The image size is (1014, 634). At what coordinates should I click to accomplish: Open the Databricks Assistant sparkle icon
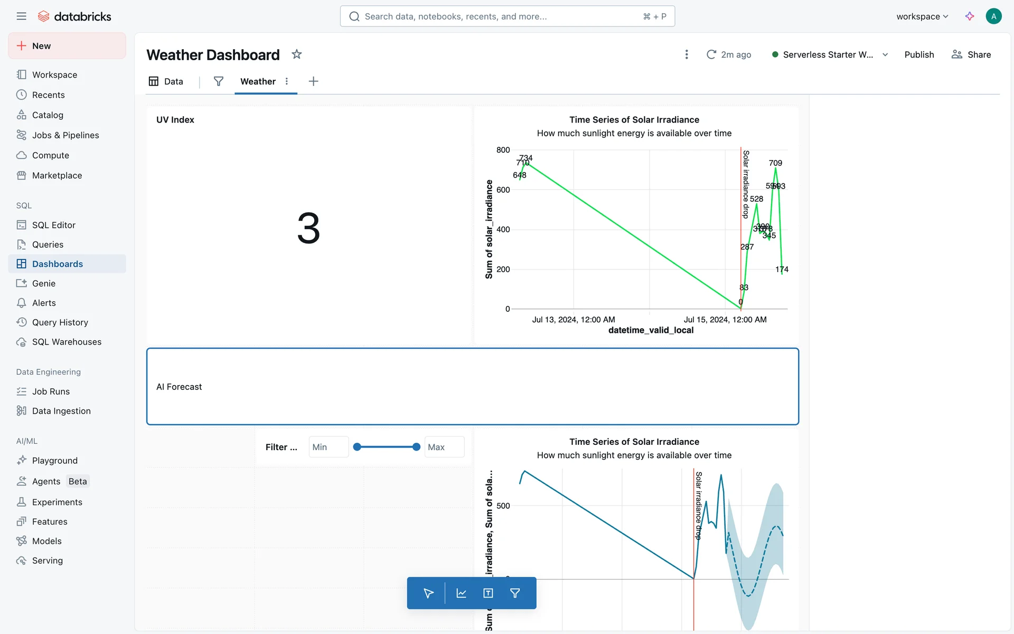970,16
